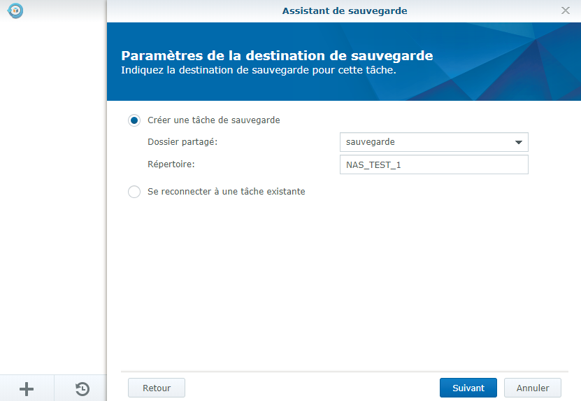Click the Hyper Backup app icon

(x=15, y=11)
